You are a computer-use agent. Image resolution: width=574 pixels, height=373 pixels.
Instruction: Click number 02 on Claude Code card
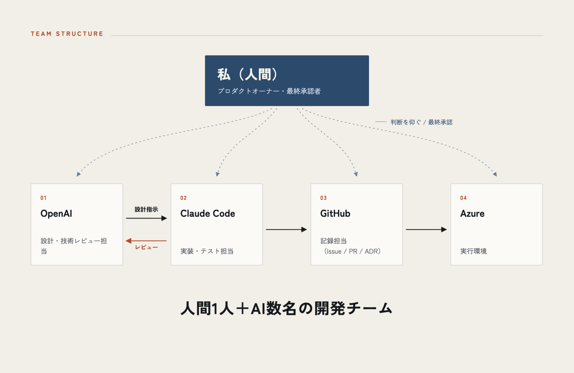tap(183, 198)
